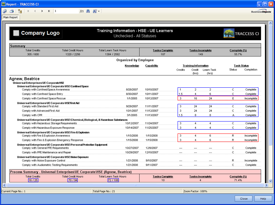The image size is (275, 205).
Task: Click vertical scrollbar up arrow
Action: [270, 23]
